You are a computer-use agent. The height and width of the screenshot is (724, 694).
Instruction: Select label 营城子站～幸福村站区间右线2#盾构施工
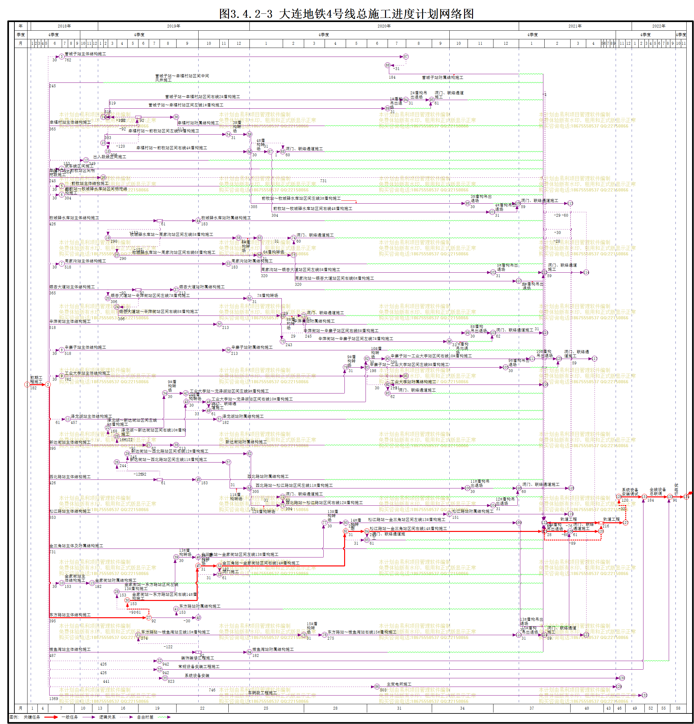click(202, 97)
